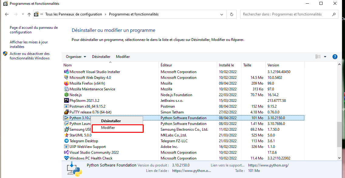Click Désinstaller in the toolbar
Screen dimensions: 345x178
(x=101, y=57)
